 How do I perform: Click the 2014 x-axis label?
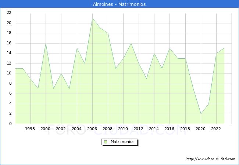(154, 129)
